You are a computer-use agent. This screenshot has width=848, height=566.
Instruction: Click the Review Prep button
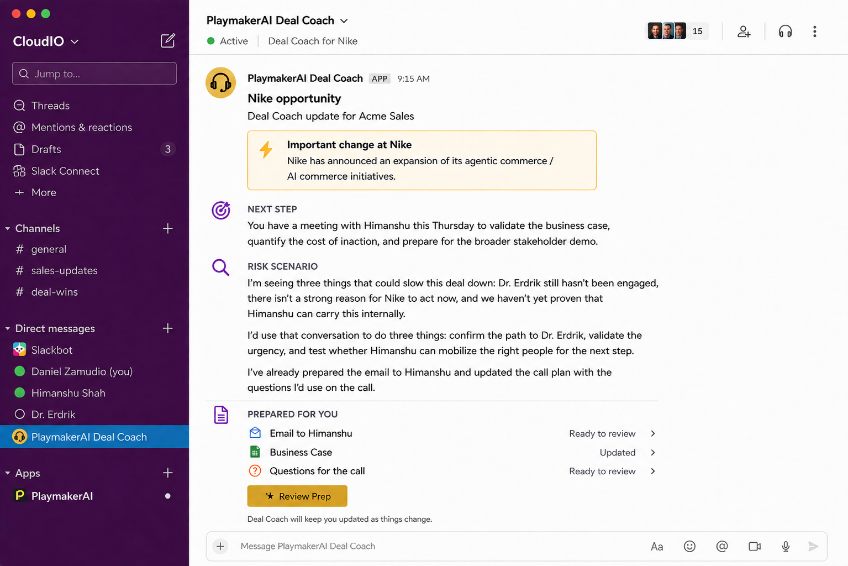coord(297,496)
